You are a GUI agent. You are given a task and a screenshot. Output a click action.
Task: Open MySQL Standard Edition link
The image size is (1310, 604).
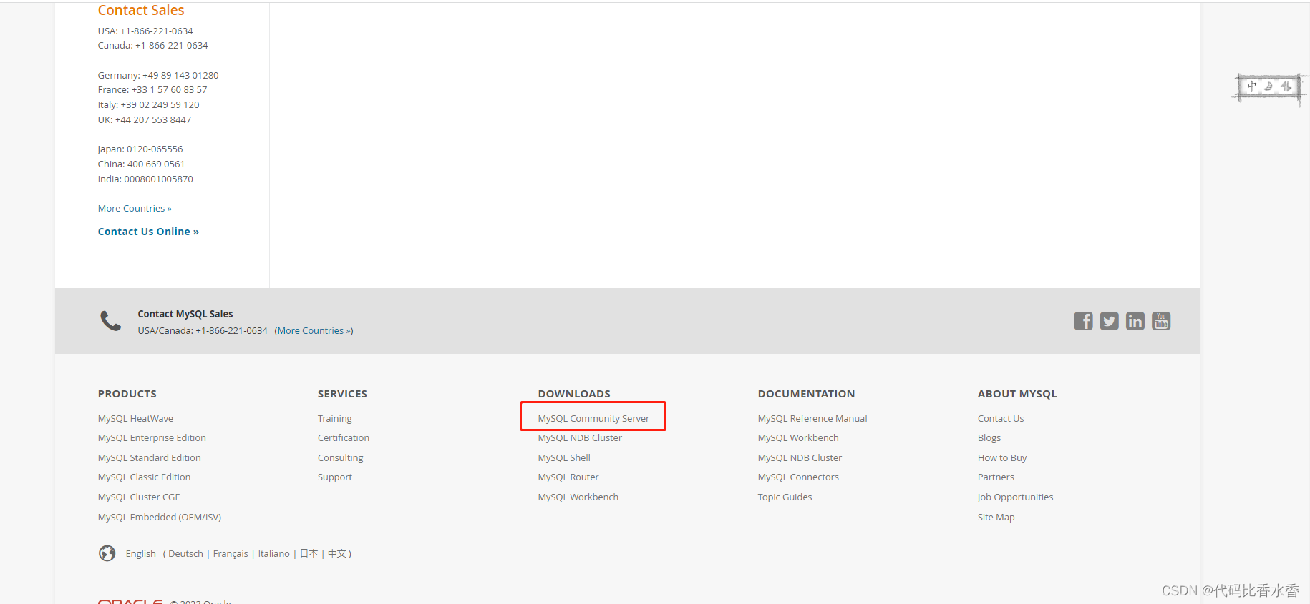(150, 458)
